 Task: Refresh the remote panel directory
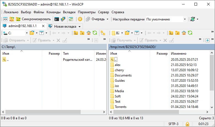point(190,33)
